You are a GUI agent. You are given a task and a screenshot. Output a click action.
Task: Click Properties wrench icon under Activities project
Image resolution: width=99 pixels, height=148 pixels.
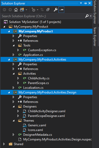tap(20, 64)
